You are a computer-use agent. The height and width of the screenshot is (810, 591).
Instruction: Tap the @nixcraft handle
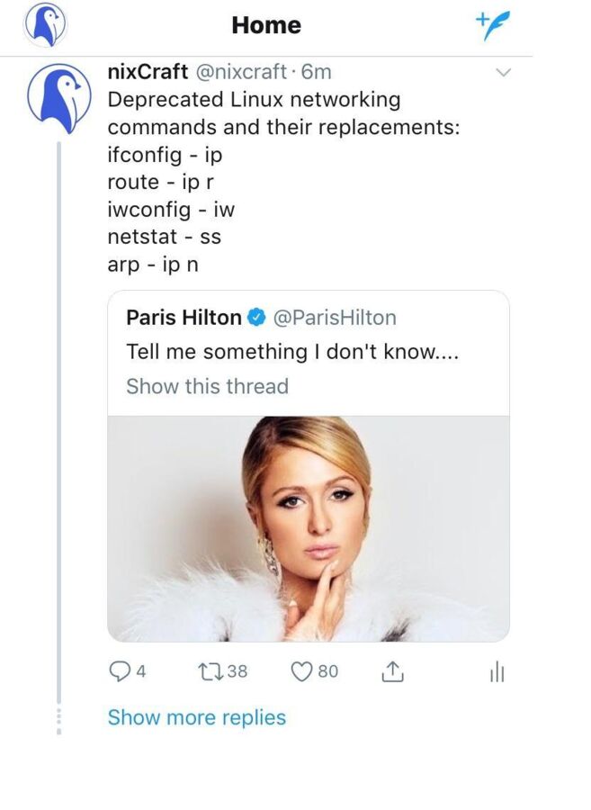tap(241, 72)
